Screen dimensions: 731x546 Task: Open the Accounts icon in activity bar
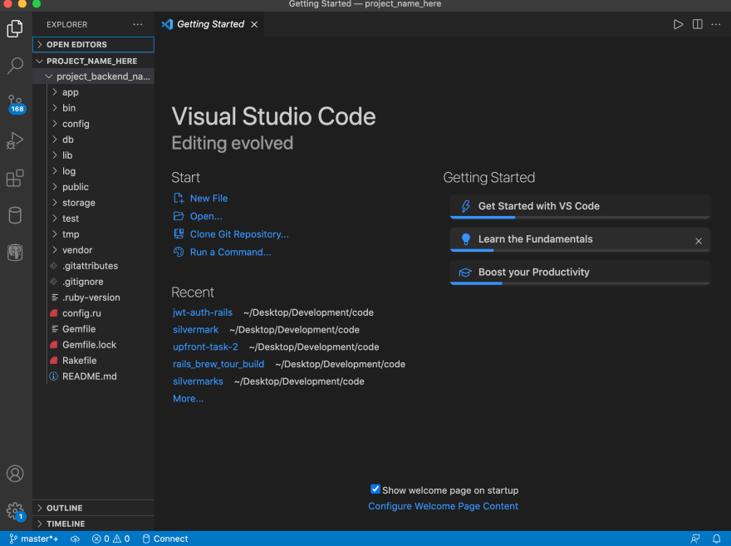15,474
